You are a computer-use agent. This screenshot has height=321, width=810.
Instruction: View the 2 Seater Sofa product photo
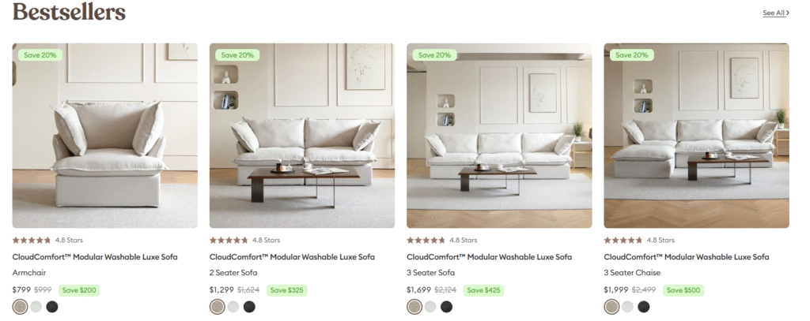302,136
